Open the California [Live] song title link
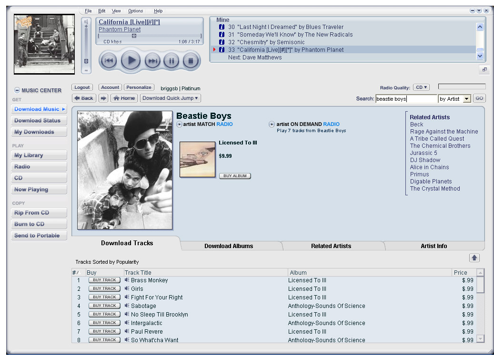This screenshot has height=355, width=494. (x=129, y=22)
